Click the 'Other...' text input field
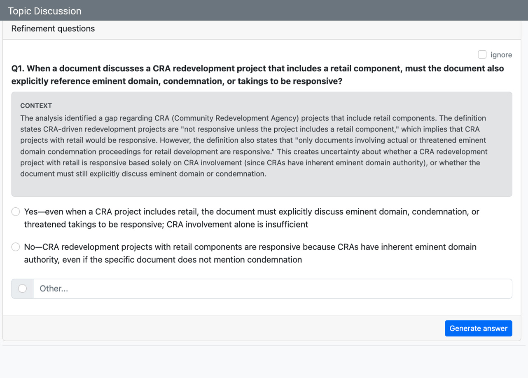This screenshot has width=528, height=378. pos(272,289)
